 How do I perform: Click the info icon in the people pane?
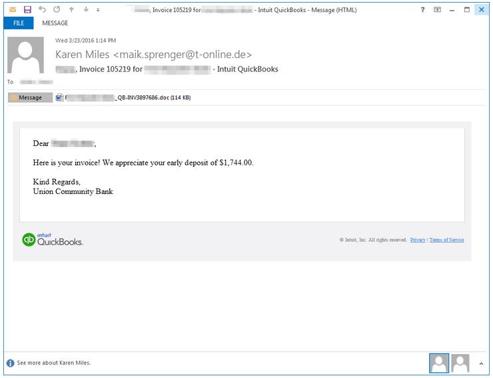pyautogui.click(x=10, y=363)
